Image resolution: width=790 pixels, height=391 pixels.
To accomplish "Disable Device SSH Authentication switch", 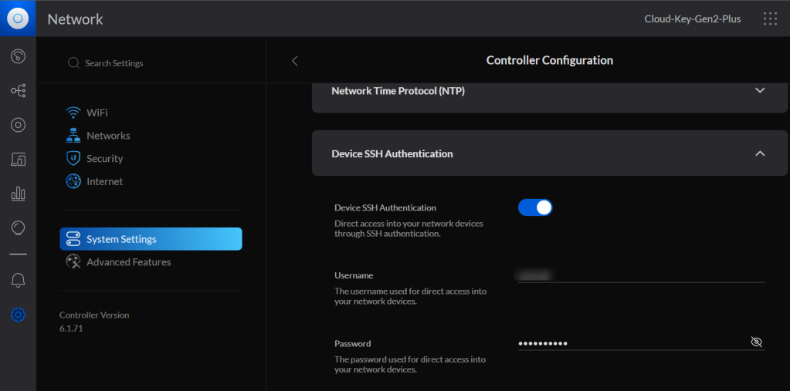I will tap(535, 207).
